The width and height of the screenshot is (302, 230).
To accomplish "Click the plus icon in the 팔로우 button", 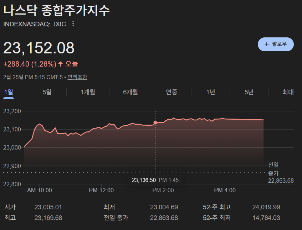I will (x=266, y=44).
